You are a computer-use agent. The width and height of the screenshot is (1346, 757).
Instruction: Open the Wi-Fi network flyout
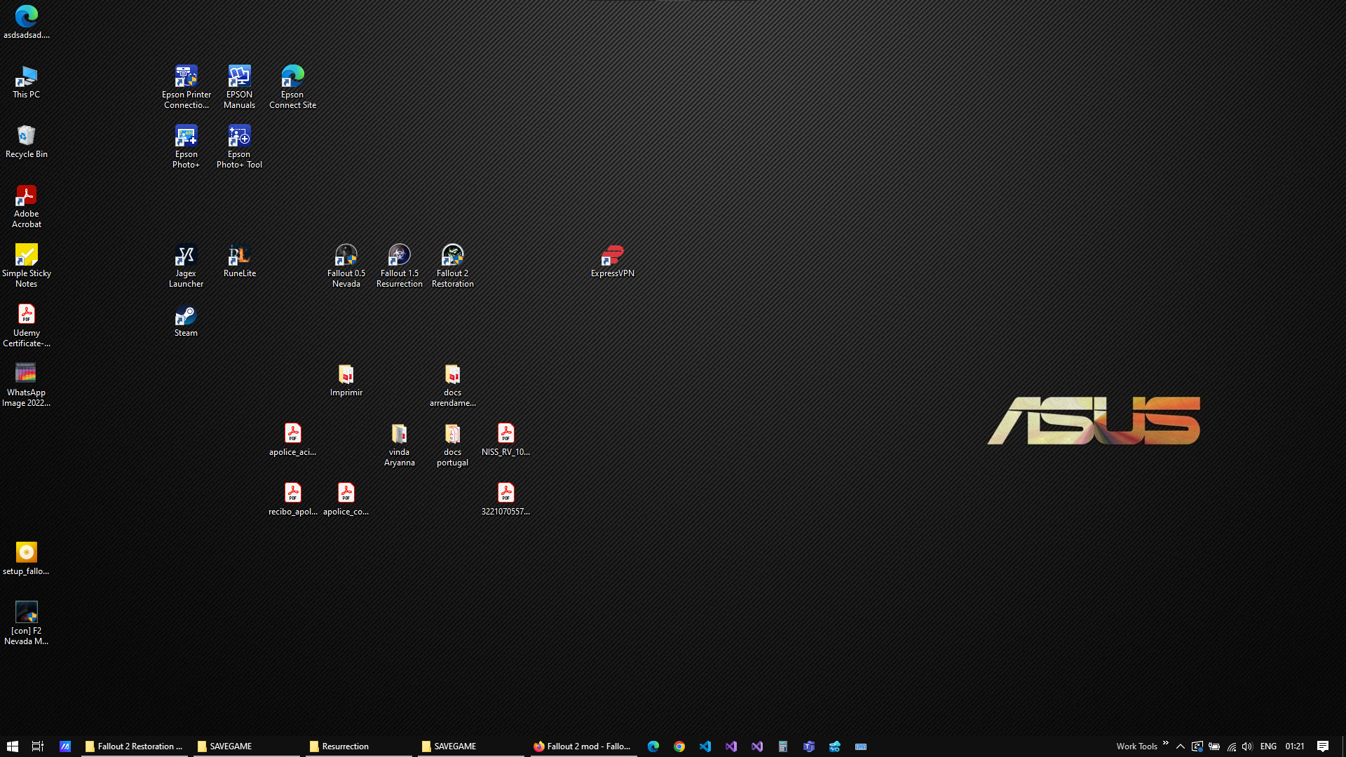1231,746
